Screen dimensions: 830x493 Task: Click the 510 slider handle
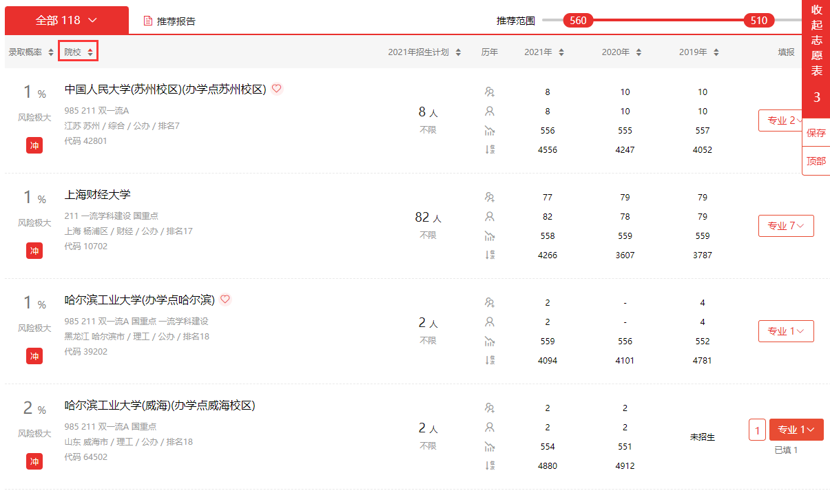[759, 21]
